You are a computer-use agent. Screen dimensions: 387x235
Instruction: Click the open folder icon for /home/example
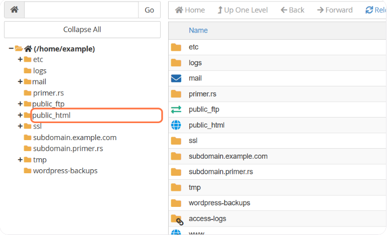[19, 49]
